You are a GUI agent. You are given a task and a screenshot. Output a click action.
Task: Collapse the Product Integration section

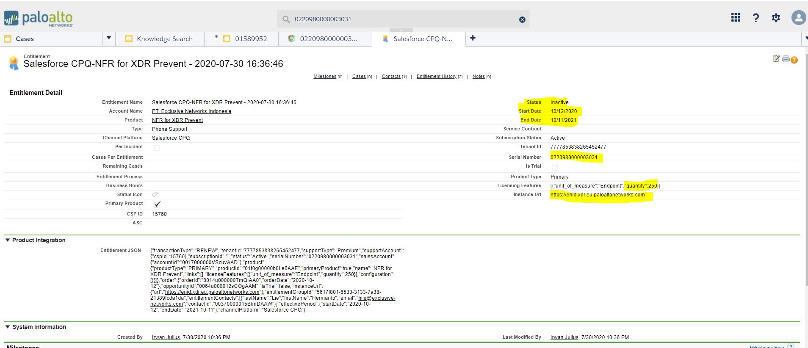pyautogui.click(x=8, y=240)
